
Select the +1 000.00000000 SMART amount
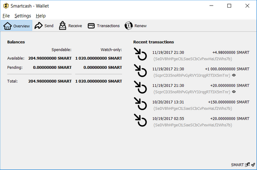[x=227, y=69]
